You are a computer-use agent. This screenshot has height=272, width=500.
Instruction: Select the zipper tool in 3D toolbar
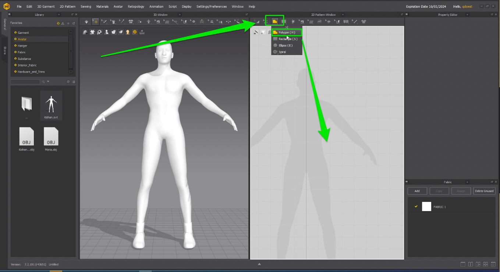pos(202,22)
